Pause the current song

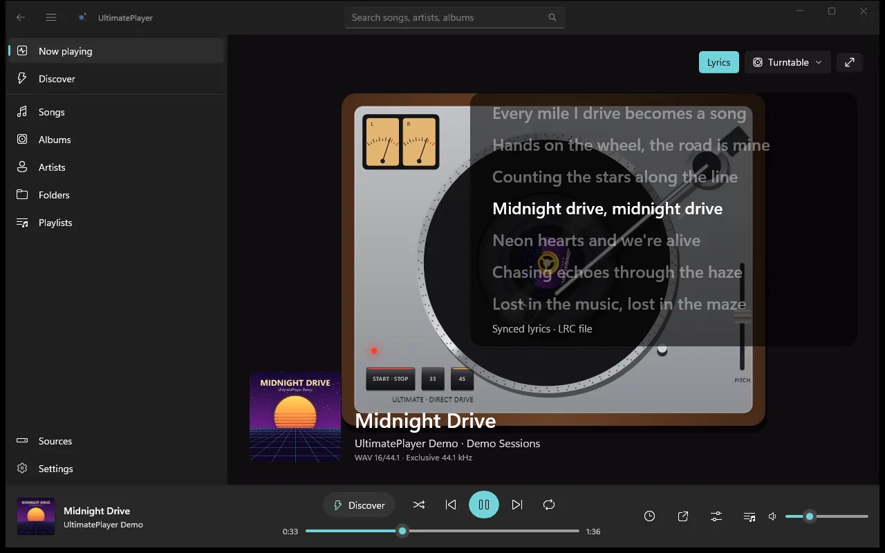click(x=484, y=505)
